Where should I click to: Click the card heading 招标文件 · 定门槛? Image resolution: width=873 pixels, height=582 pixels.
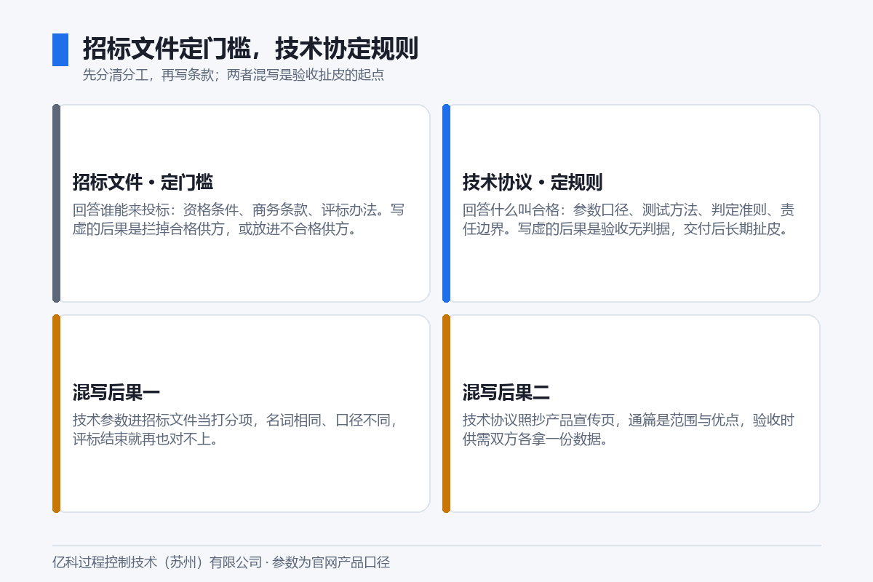143,182
